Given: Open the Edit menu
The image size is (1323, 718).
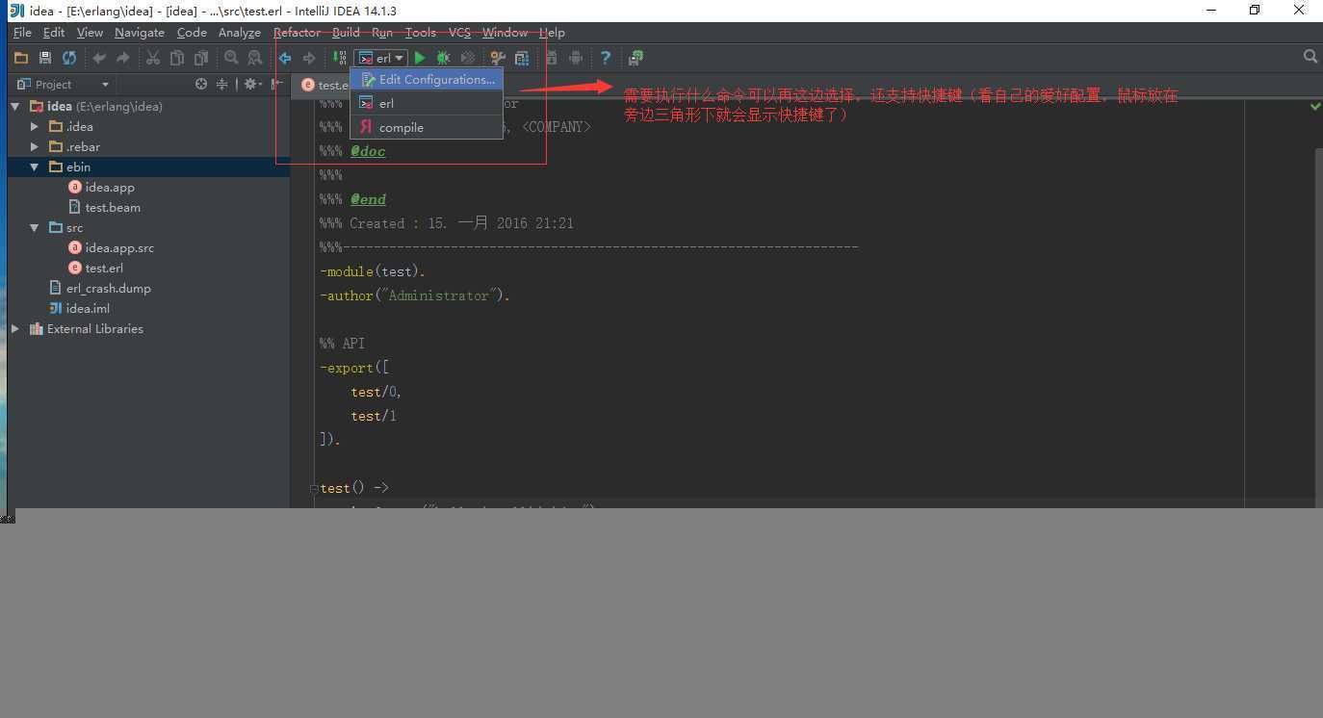Looking at the screenshot, I should (x=54, y=32).
